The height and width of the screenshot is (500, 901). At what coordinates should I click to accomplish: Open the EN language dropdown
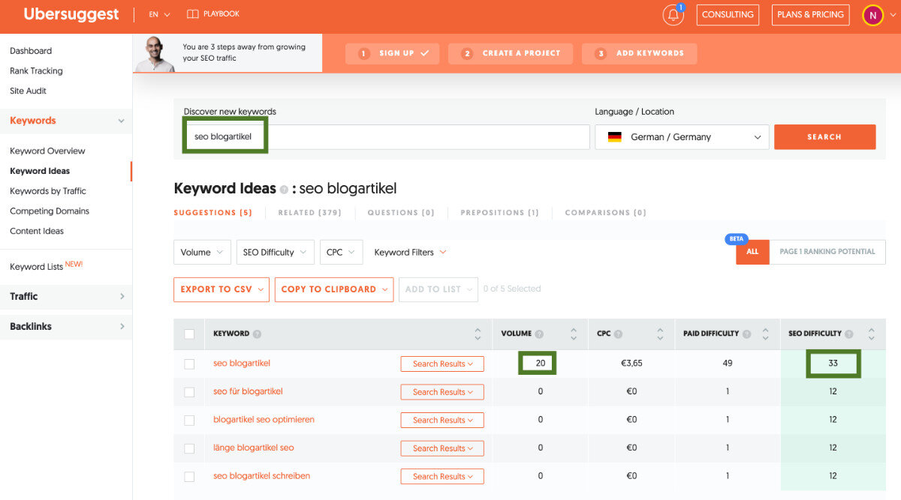159,14
